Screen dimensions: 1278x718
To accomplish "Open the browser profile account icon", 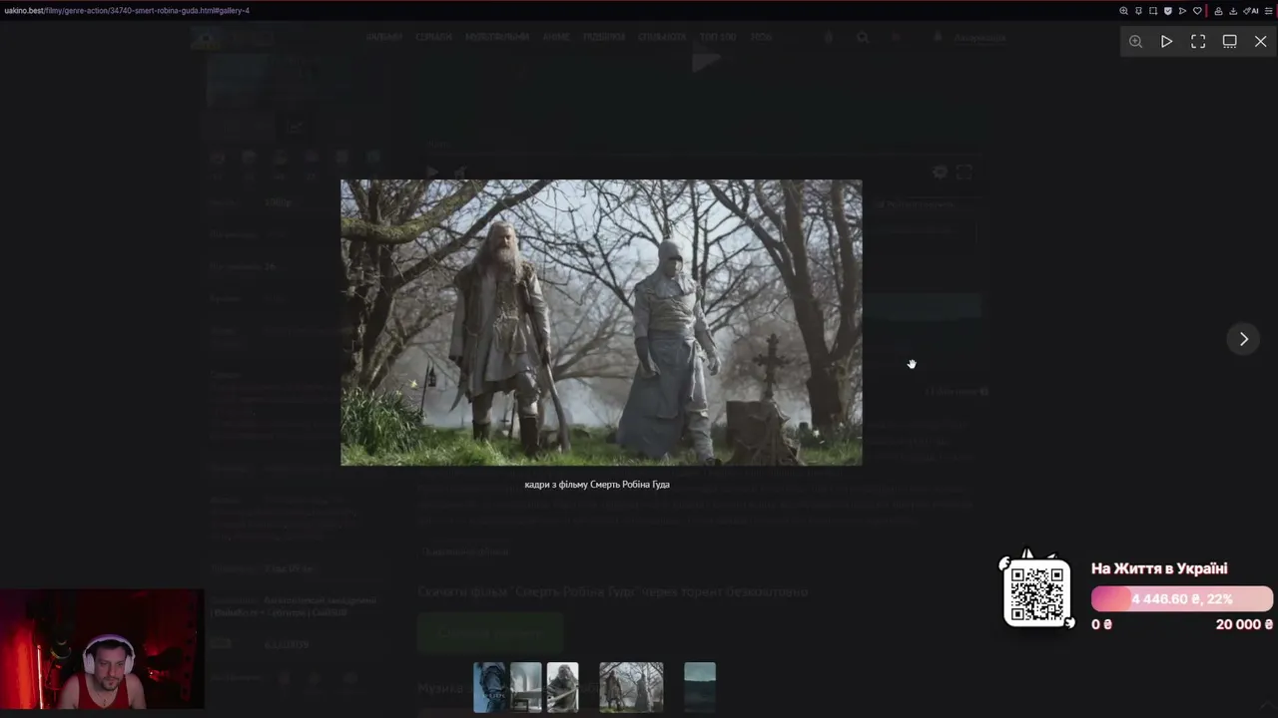I will (1218, 11).
